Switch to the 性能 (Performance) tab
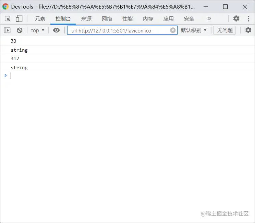The width and height of the screenshot is (255, 223). 127,19
